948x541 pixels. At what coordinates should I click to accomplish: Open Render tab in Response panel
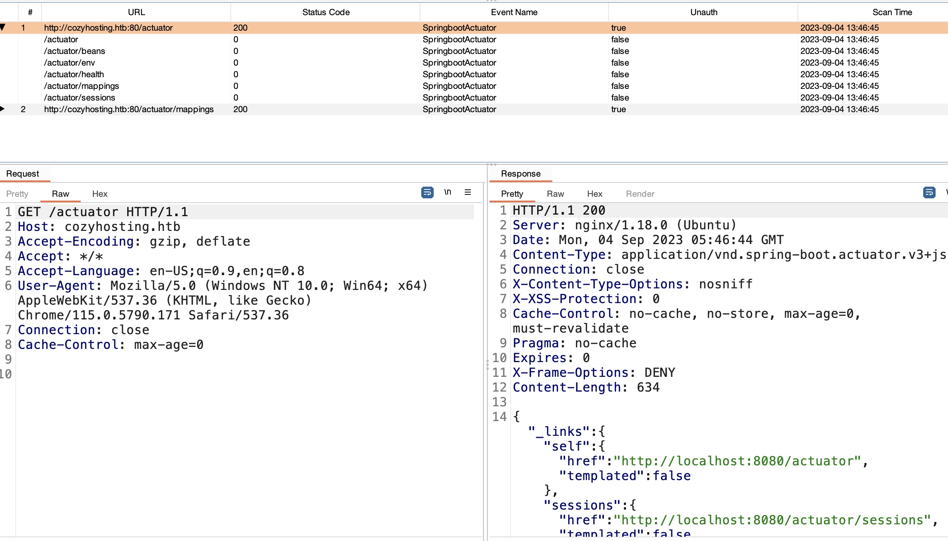pos(640,194)
